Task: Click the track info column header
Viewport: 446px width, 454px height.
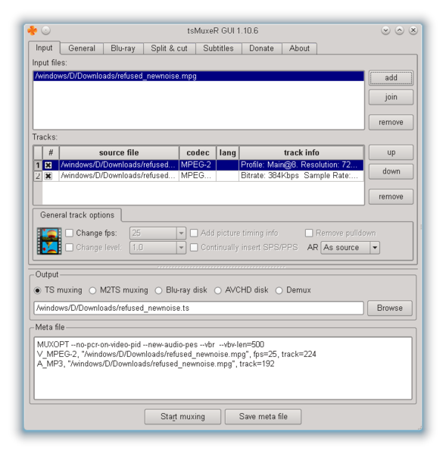Action: (301, 152)
